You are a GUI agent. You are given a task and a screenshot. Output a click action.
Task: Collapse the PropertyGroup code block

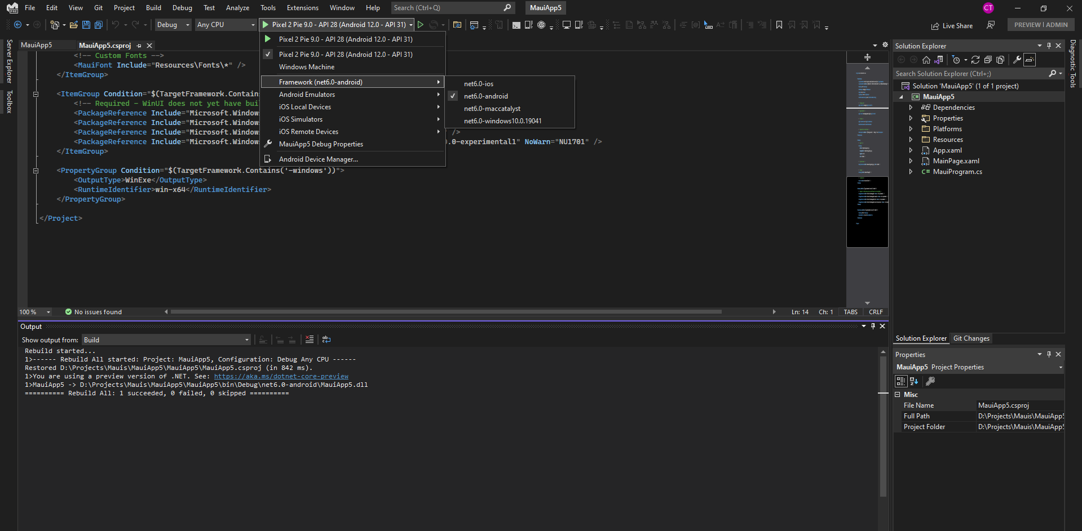click(36, 171)
